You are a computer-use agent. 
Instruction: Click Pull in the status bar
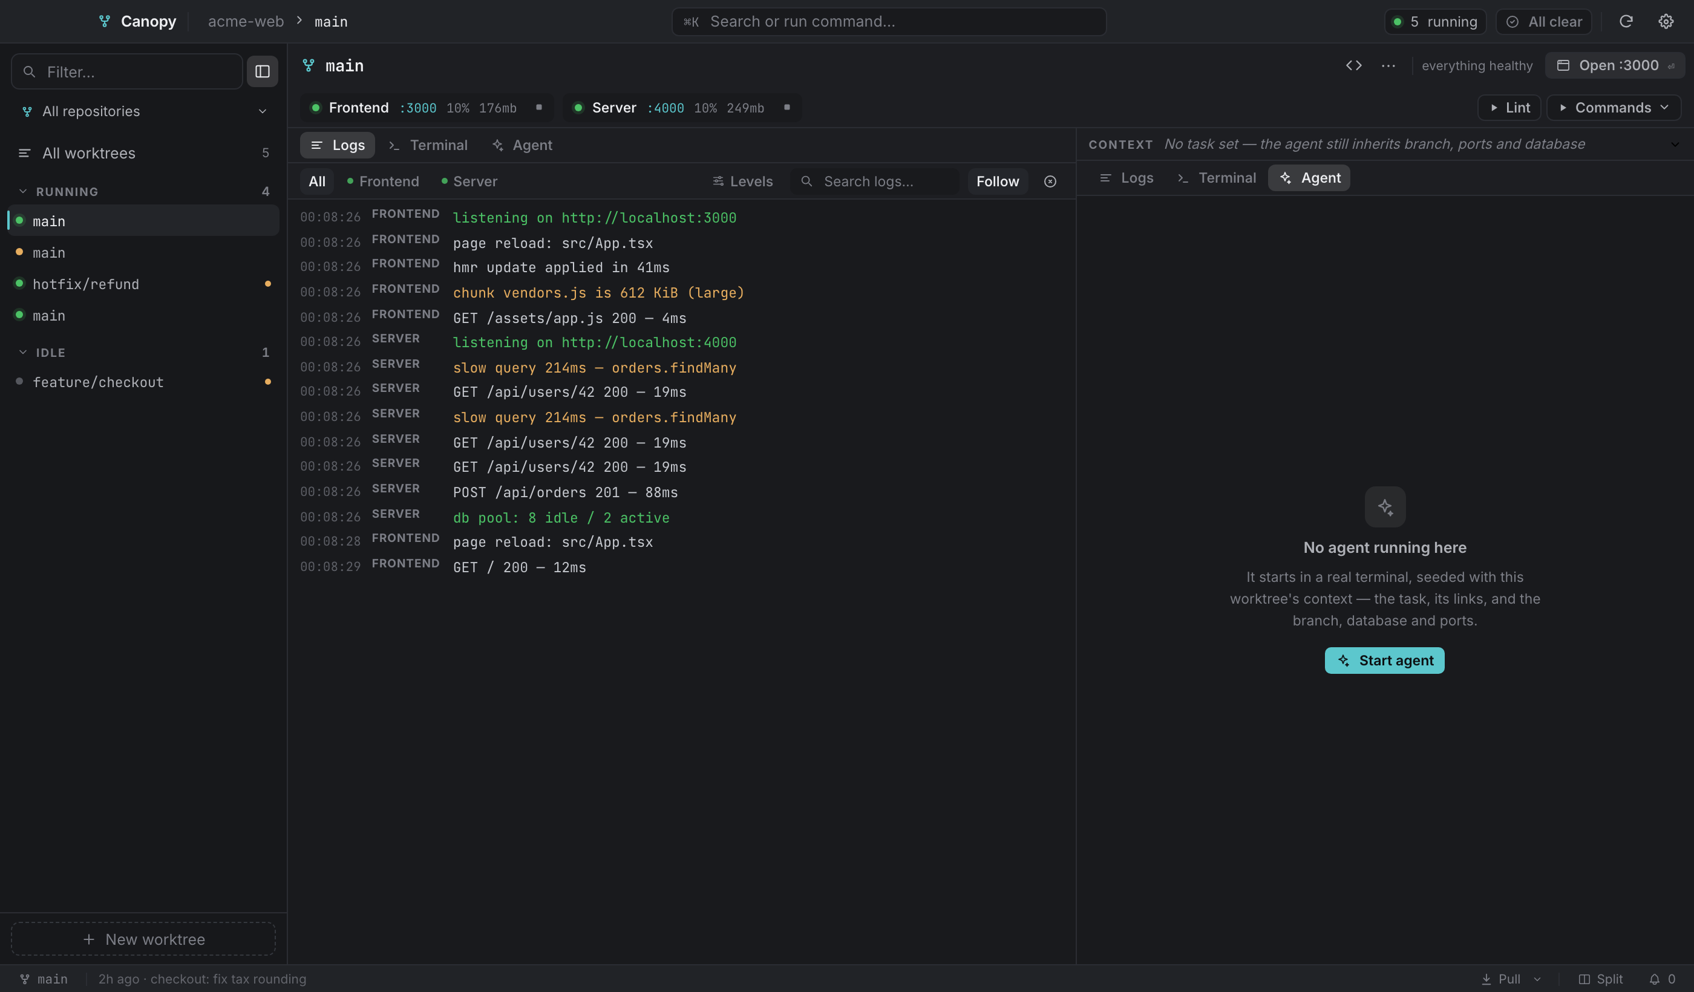point(1501,979)
